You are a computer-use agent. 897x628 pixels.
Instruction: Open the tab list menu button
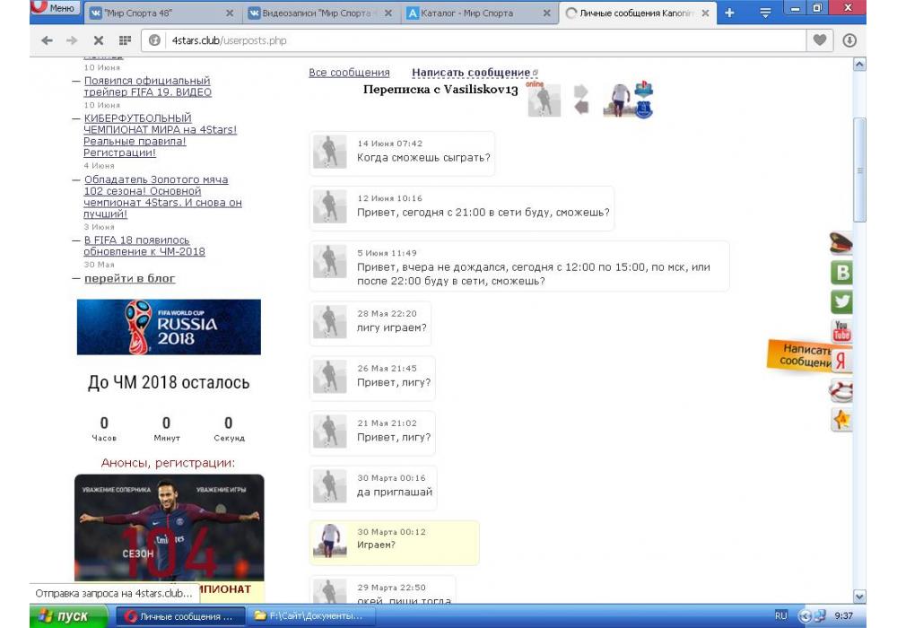tap(765, 13)
